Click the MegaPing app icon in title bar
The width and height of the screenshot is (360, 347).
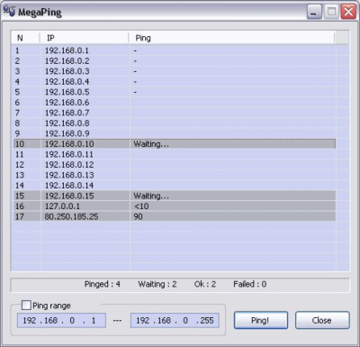[9, 12]
